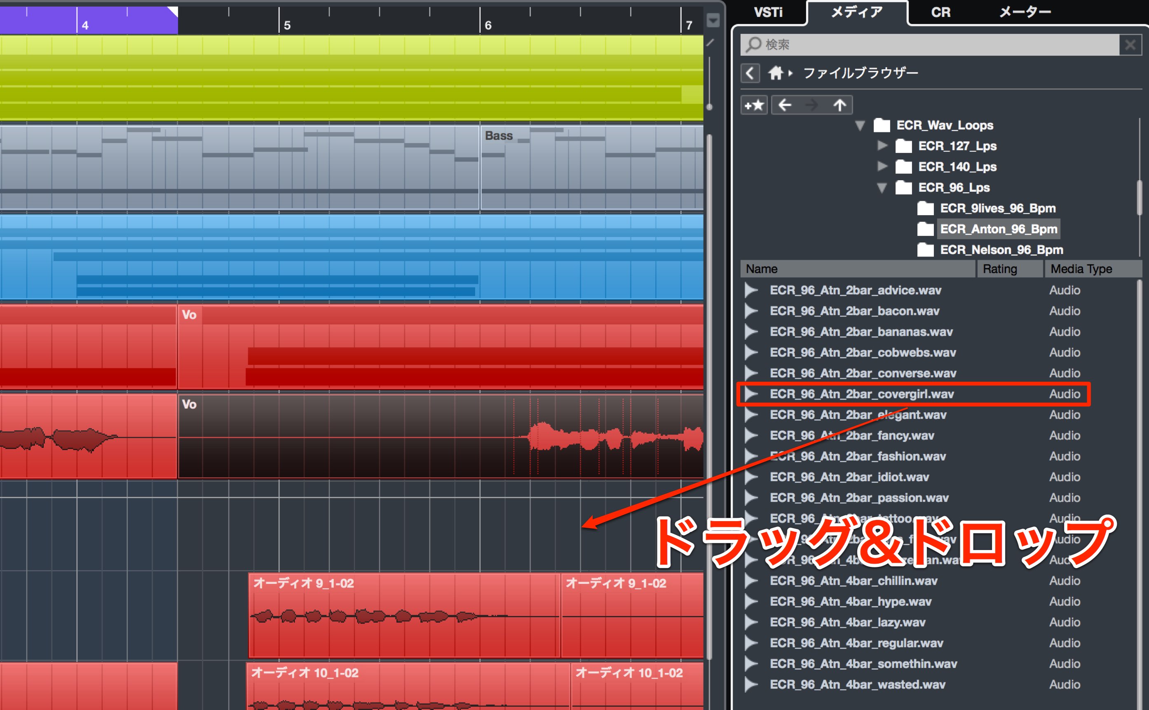Select ECR_96_Atn_2bar_advice.wav file name
Screen dimensions: 1149x710
click(x=855, y=290)
